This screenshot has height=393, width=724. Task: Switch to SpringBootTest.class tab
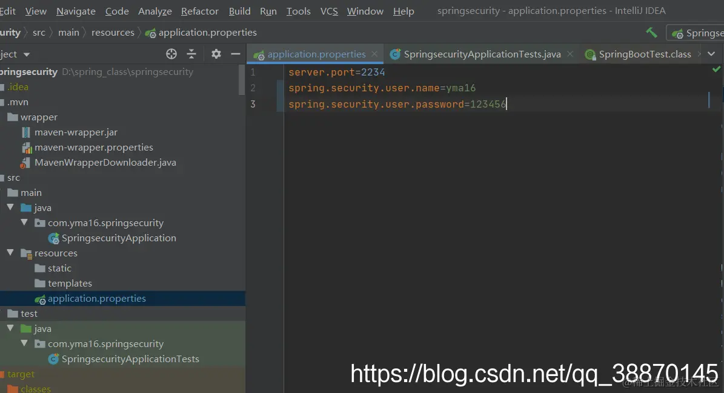click(645, 54)
